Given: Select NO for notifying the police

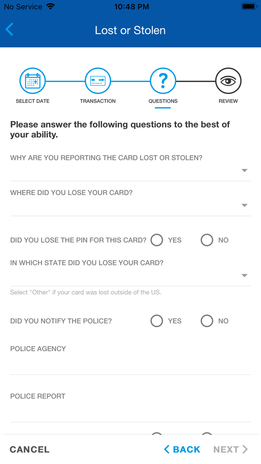Looking at the screenshot, I should pyautogui.click(x=207, y=321).
